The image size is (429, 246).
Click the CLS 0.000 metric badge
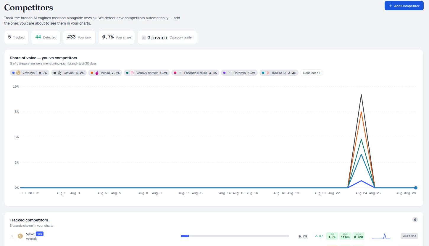coord(358,236)
